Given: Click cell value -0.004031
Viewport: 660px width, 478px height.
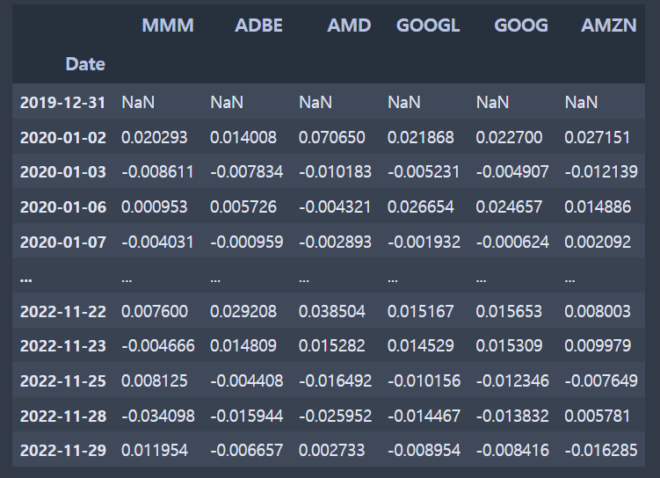Looking at the screenshot, I should (158, 242).
